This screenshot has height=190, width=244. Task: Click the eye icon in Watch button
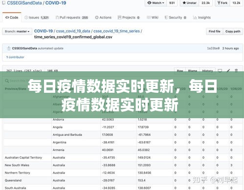(x=149, y=3)
